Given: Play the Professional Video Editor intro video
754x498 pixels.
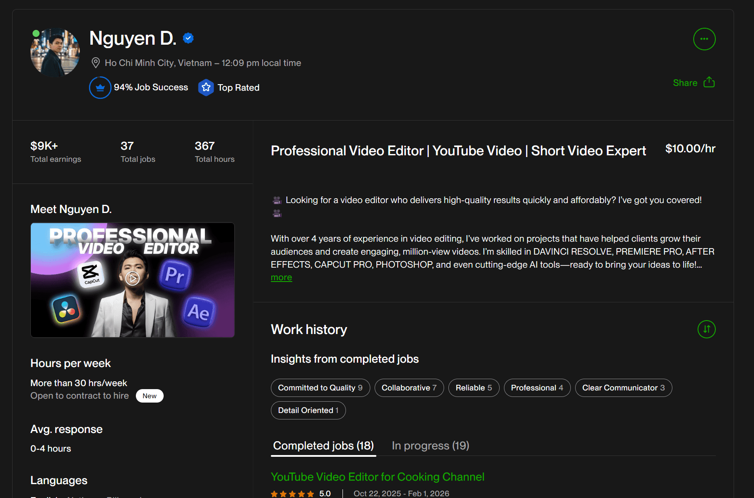Looking at the screenshot, I should (132, 278).
